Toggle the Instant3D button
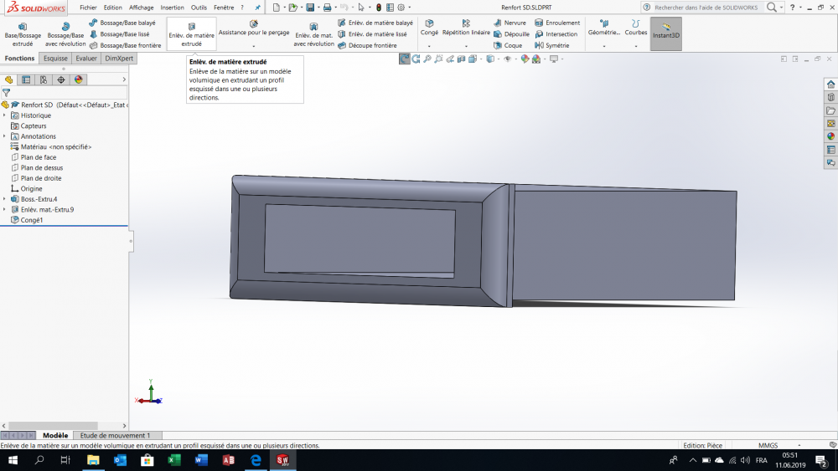 click(x=665, y=33)
